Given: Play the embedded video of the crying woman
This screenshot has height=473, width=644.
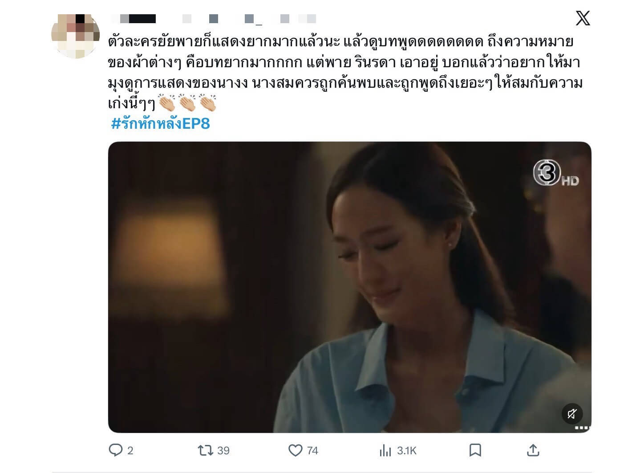Looking at the screenshot, I should [x=350, y=287].
